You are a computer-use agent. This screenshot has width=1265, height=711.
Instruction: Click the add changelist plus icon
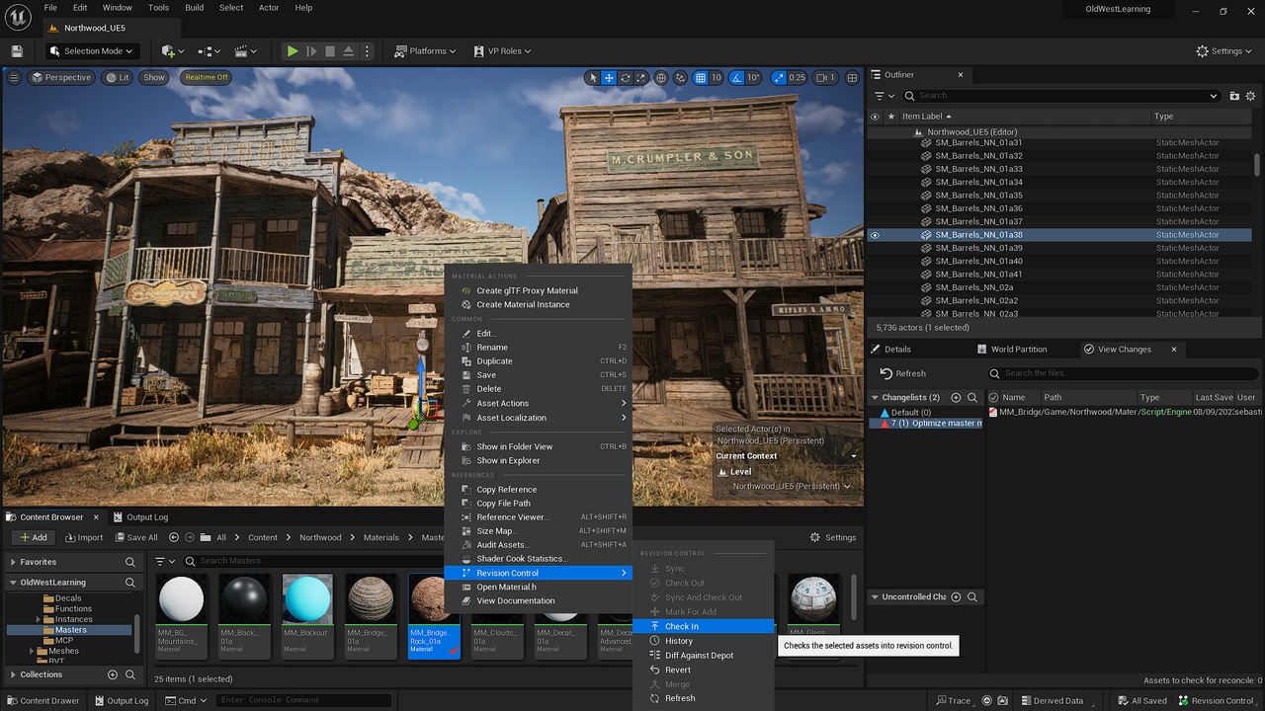point(956,398)
